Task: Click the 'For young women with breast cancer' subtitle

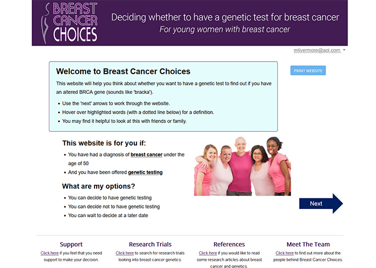Action: [x=225, y=29]
